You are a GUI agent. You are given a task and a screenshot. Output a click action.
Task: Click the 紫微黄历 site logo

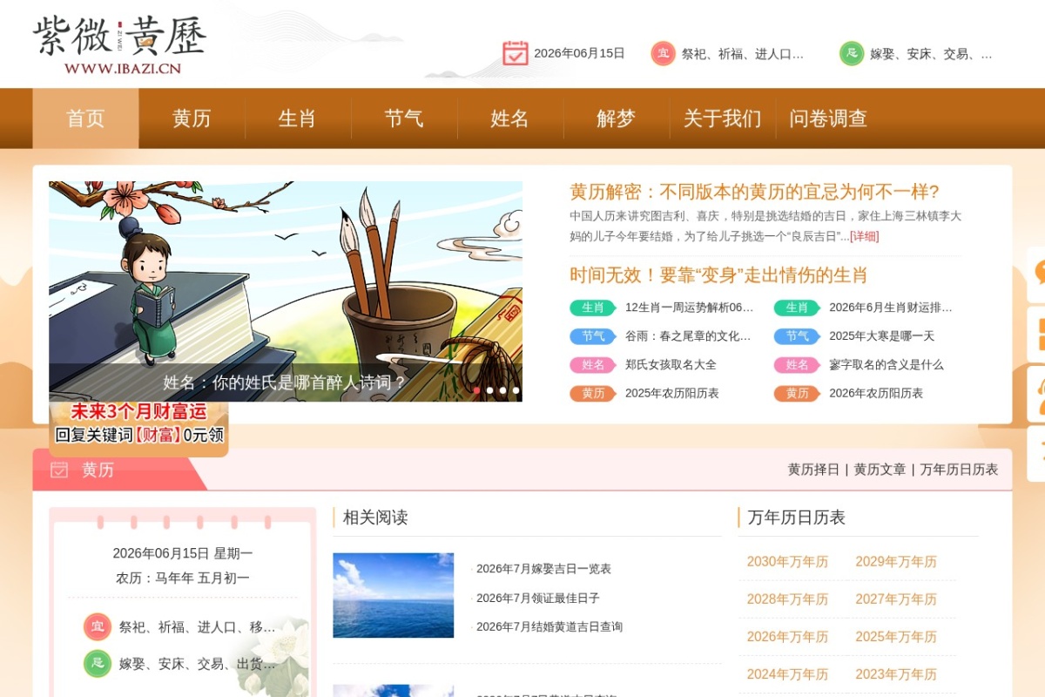120,44
